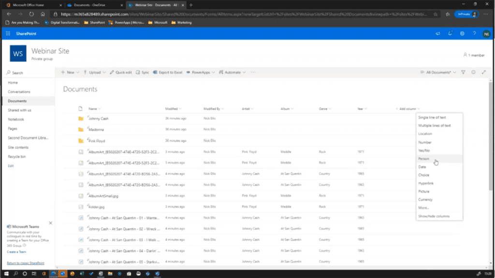Open the Pink Floyd folder
This screenshot has height=278, width=495.
[x=97, y=141]
